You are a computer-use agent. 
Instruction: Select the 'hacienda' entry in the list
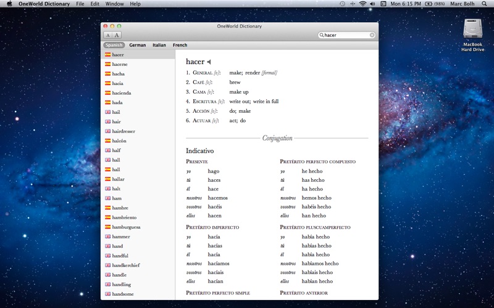pos(138,93)
